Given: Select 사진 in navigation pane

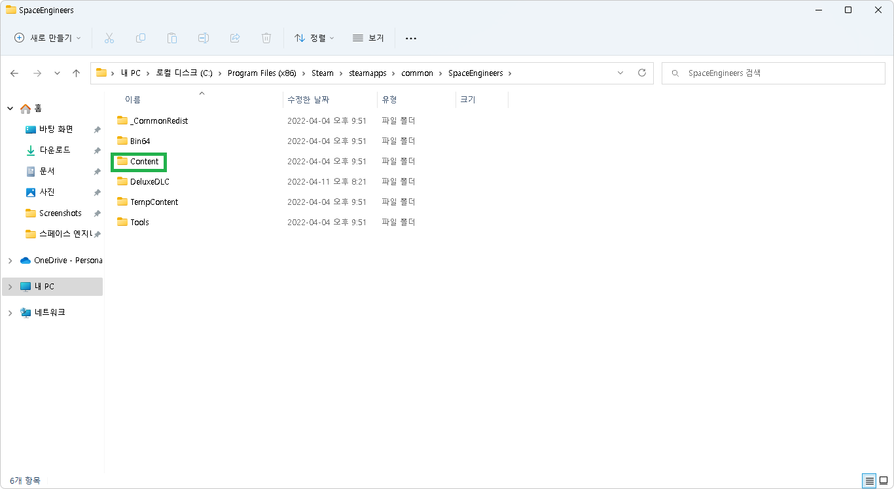Looking at the screenshot, I should [x=47, y=192].
